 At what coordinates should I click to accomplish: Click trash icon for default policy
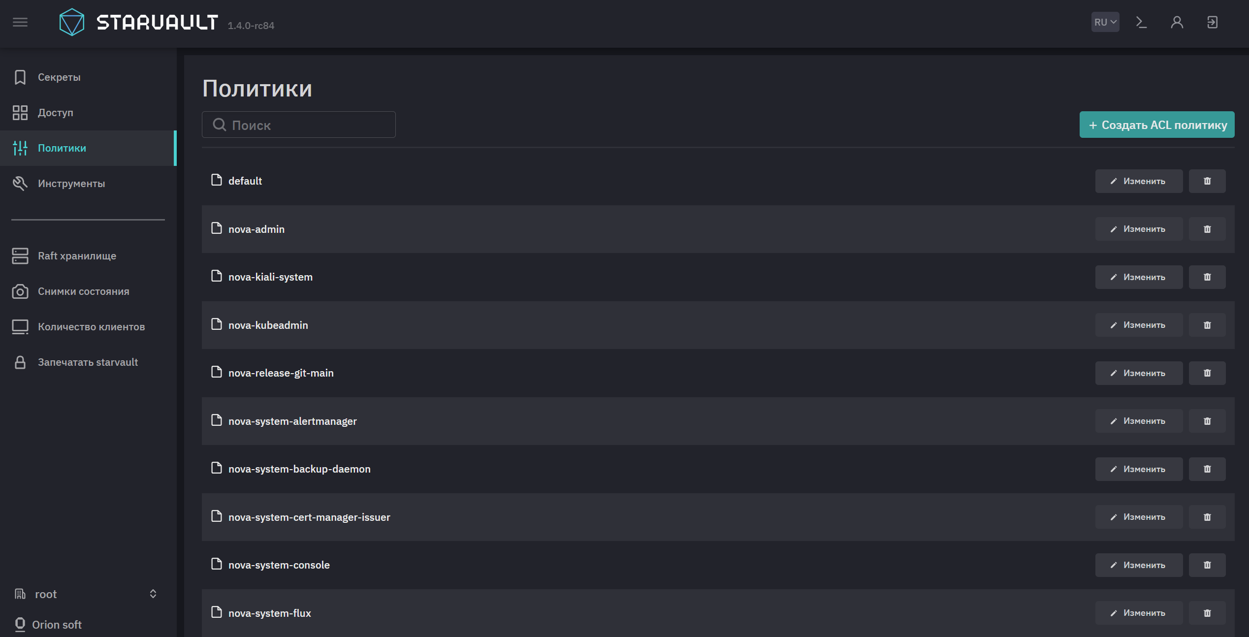coord(1207,181)
